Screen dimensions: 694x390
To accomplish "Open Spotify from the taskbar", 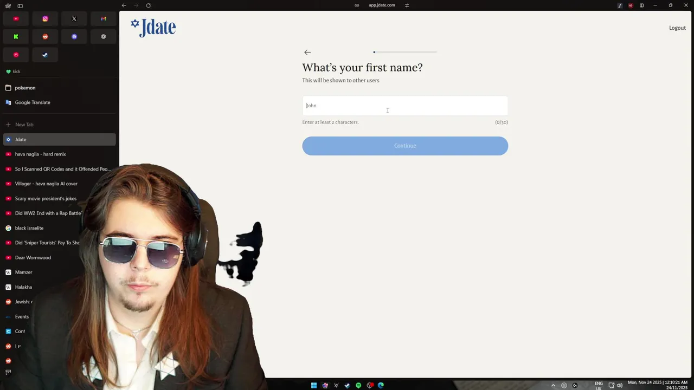I will (358, 386).
